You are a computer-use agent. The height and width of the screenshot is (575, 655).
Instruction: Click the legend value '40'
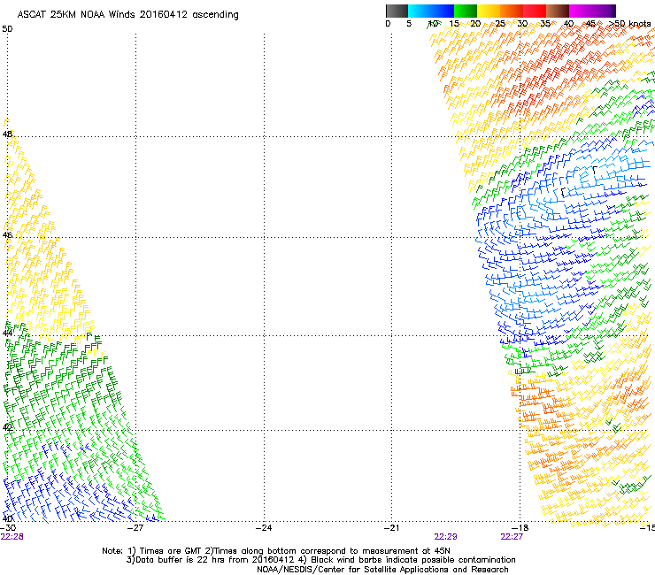pyautogui.click(x=568, y=24)
